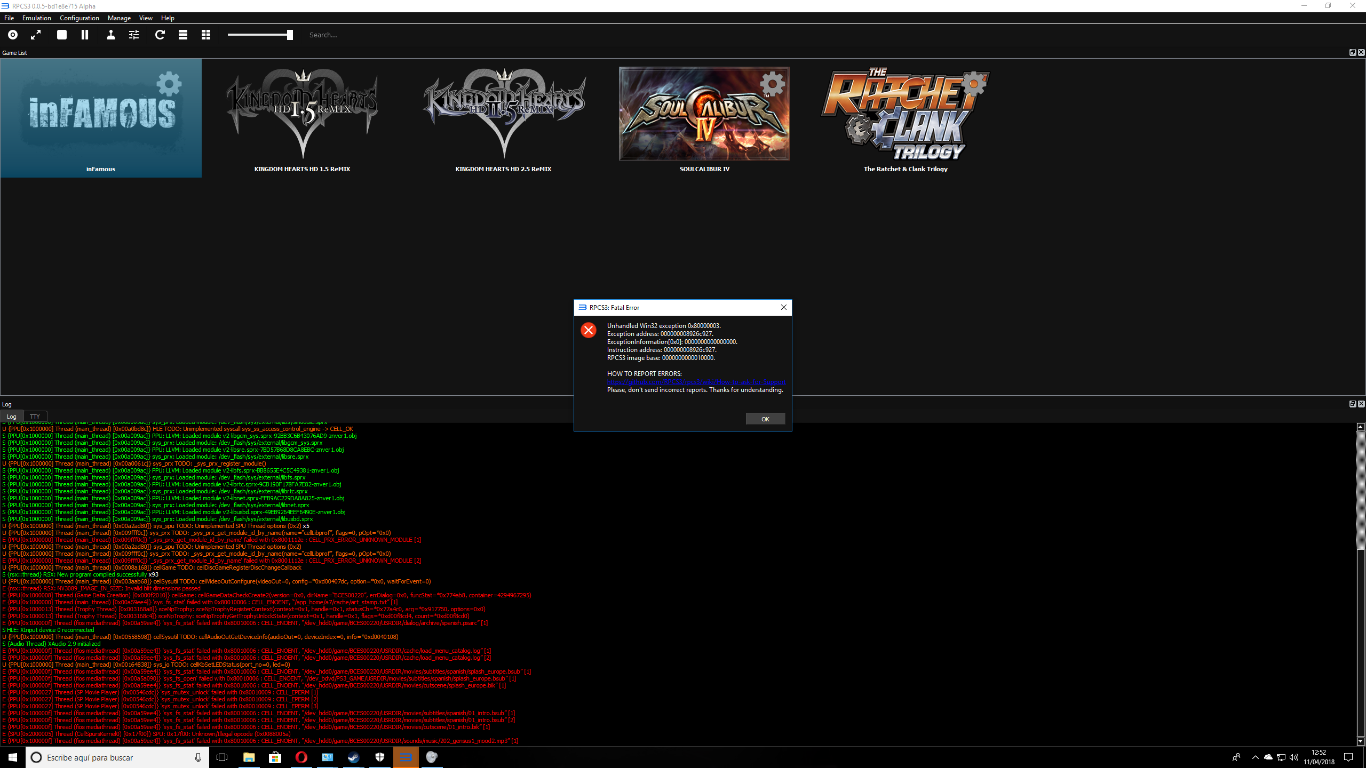Viewport: 1366px width, 768px height.
Task: Open Opera browser from taskbar
Action: [301, 757]
